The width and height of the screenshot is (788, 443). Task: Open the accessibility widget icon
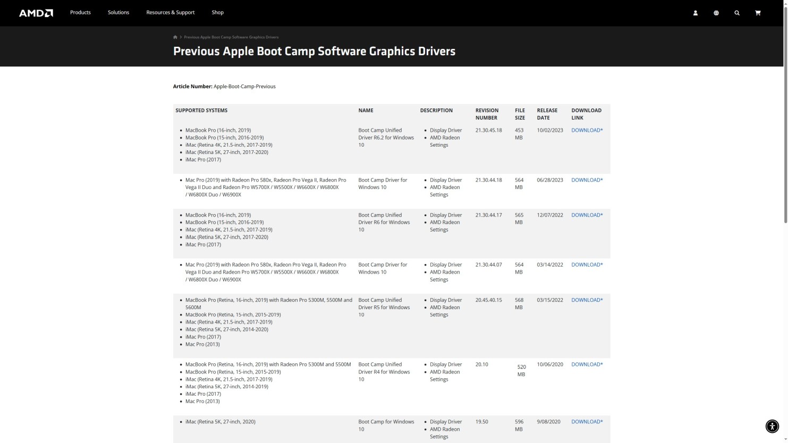[x=772, y=426]
